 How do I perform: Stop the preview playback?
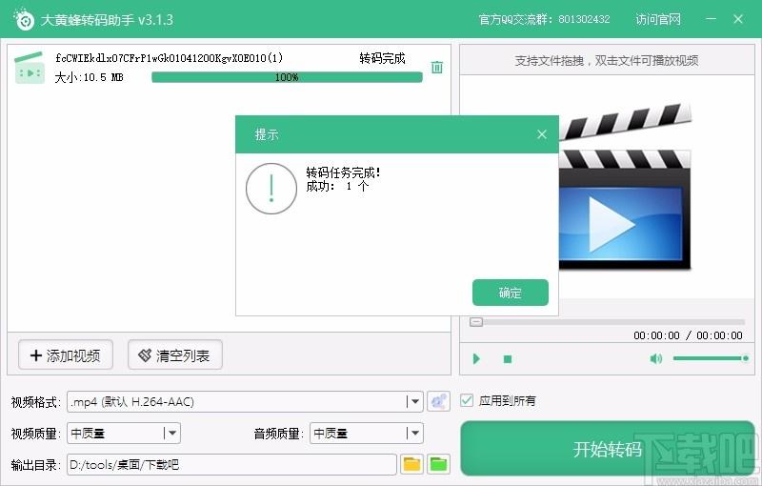[x=508, y=359]
